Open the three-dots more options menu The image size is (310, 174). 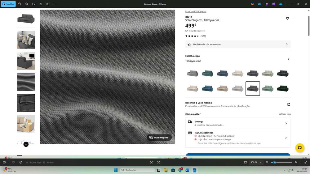tap(55, 4)
